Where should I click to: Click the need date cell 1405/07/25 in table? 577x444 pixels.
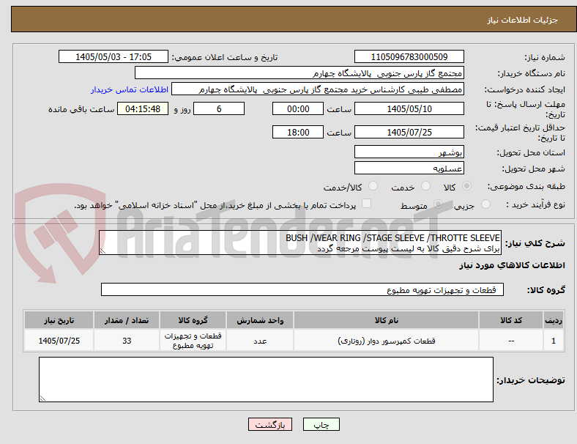pos(59,341)
